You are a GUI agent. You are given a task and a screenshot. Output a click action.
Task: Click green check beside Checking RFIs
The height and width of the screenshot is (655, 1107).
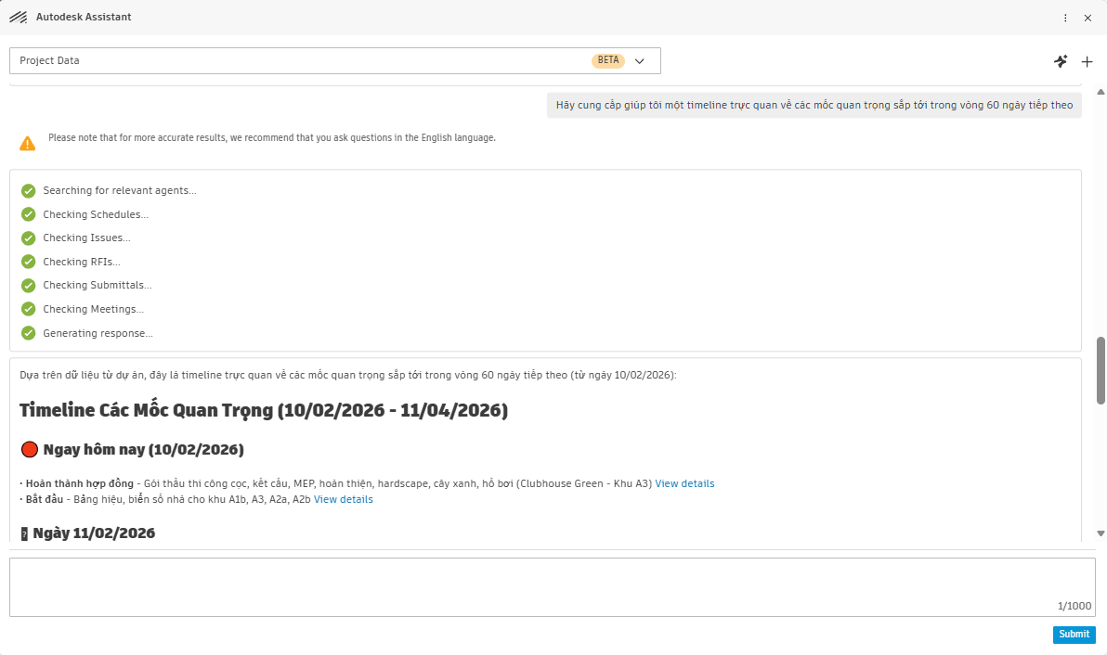pyautogui.click(x=28, y=262)
